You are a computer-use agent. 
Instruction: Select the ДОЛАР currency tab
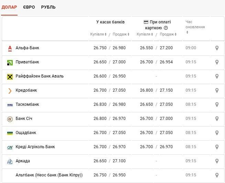click(x=9, y=7)
